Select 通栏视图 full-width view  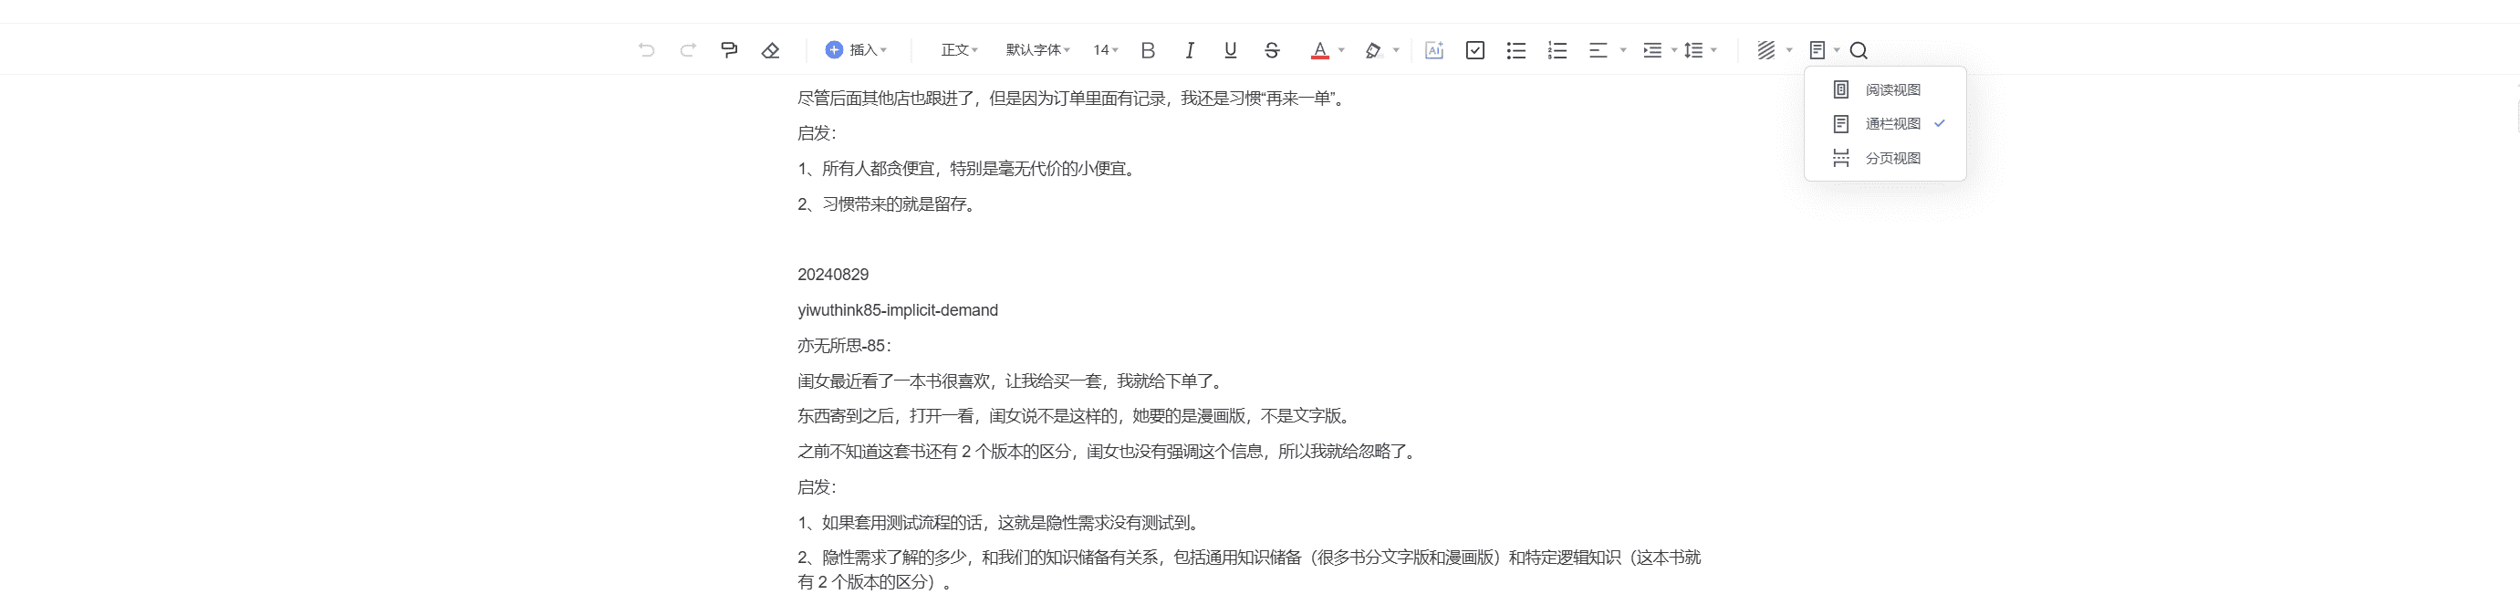click(1884, 123)
